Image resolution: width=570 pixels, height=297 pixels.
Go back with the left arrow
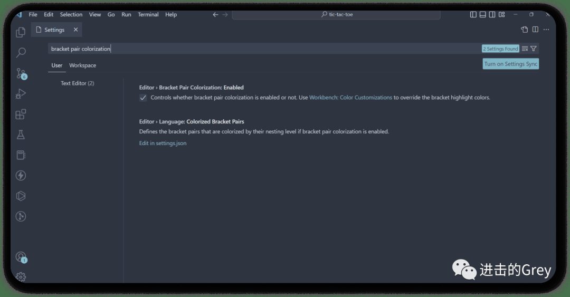coord(215,15)
